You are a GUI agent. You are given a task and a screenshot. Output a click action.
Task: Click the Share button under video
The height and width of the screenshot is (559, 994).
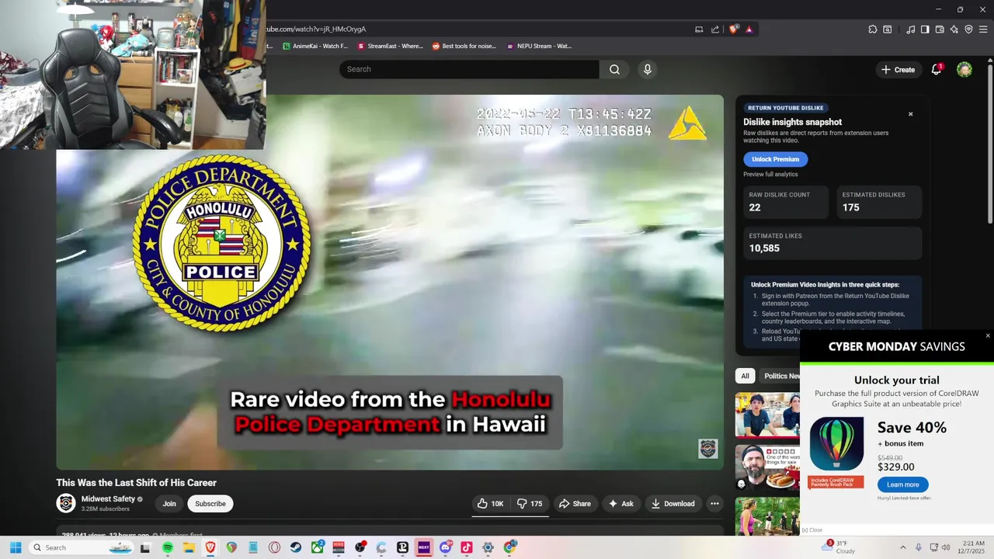click(575, 504)
